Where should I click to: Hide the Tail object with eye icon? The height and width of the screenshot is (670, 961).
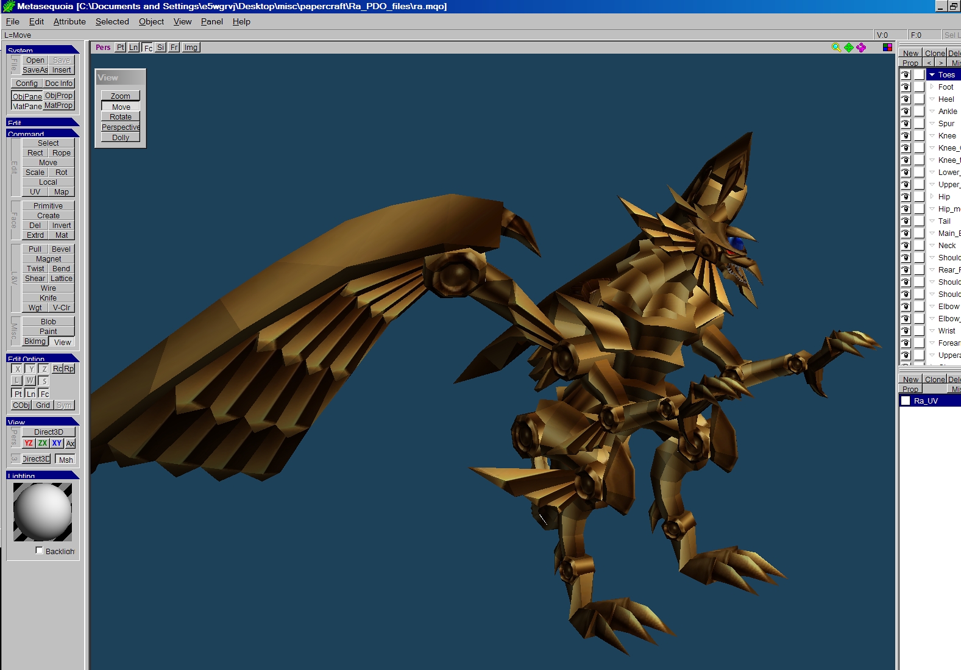point(906,221)
